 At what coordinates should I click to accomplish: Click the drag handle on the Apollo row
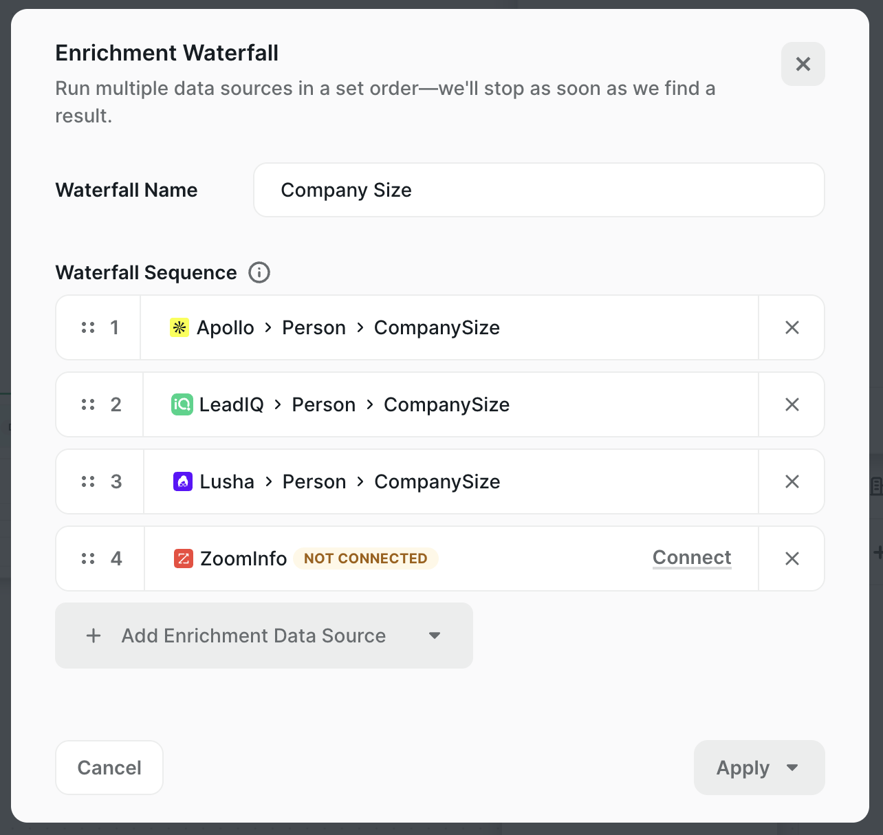click(88, 327)
